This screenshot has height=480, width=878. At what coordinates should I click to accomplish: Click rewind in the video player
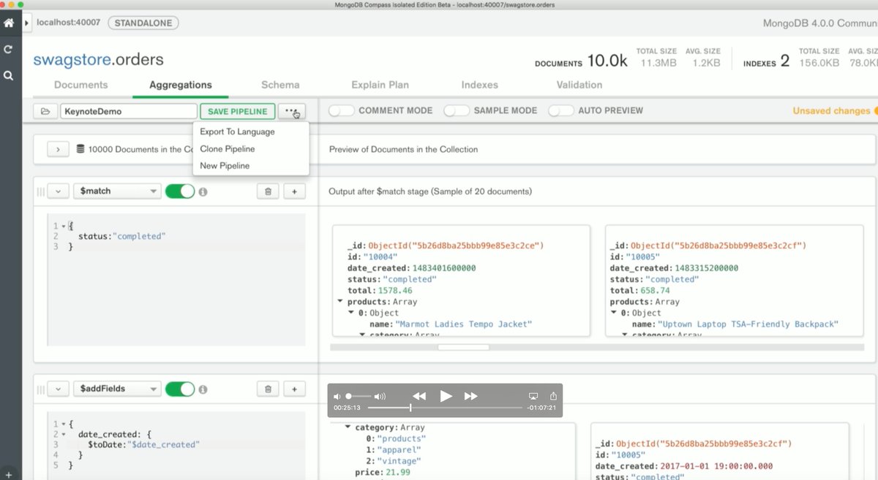[x=419, y=396]
